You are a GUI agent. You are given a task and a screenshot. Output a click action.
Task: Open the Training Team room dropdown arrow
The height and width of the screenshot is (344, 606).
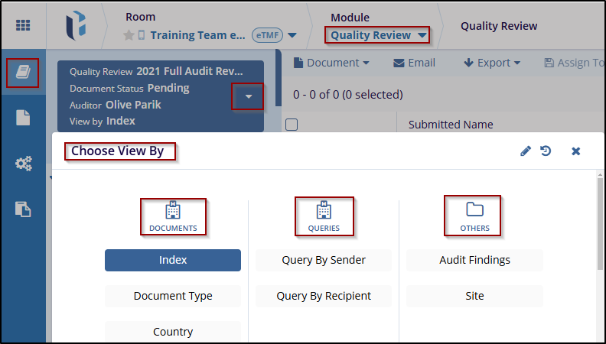(292, 35)
